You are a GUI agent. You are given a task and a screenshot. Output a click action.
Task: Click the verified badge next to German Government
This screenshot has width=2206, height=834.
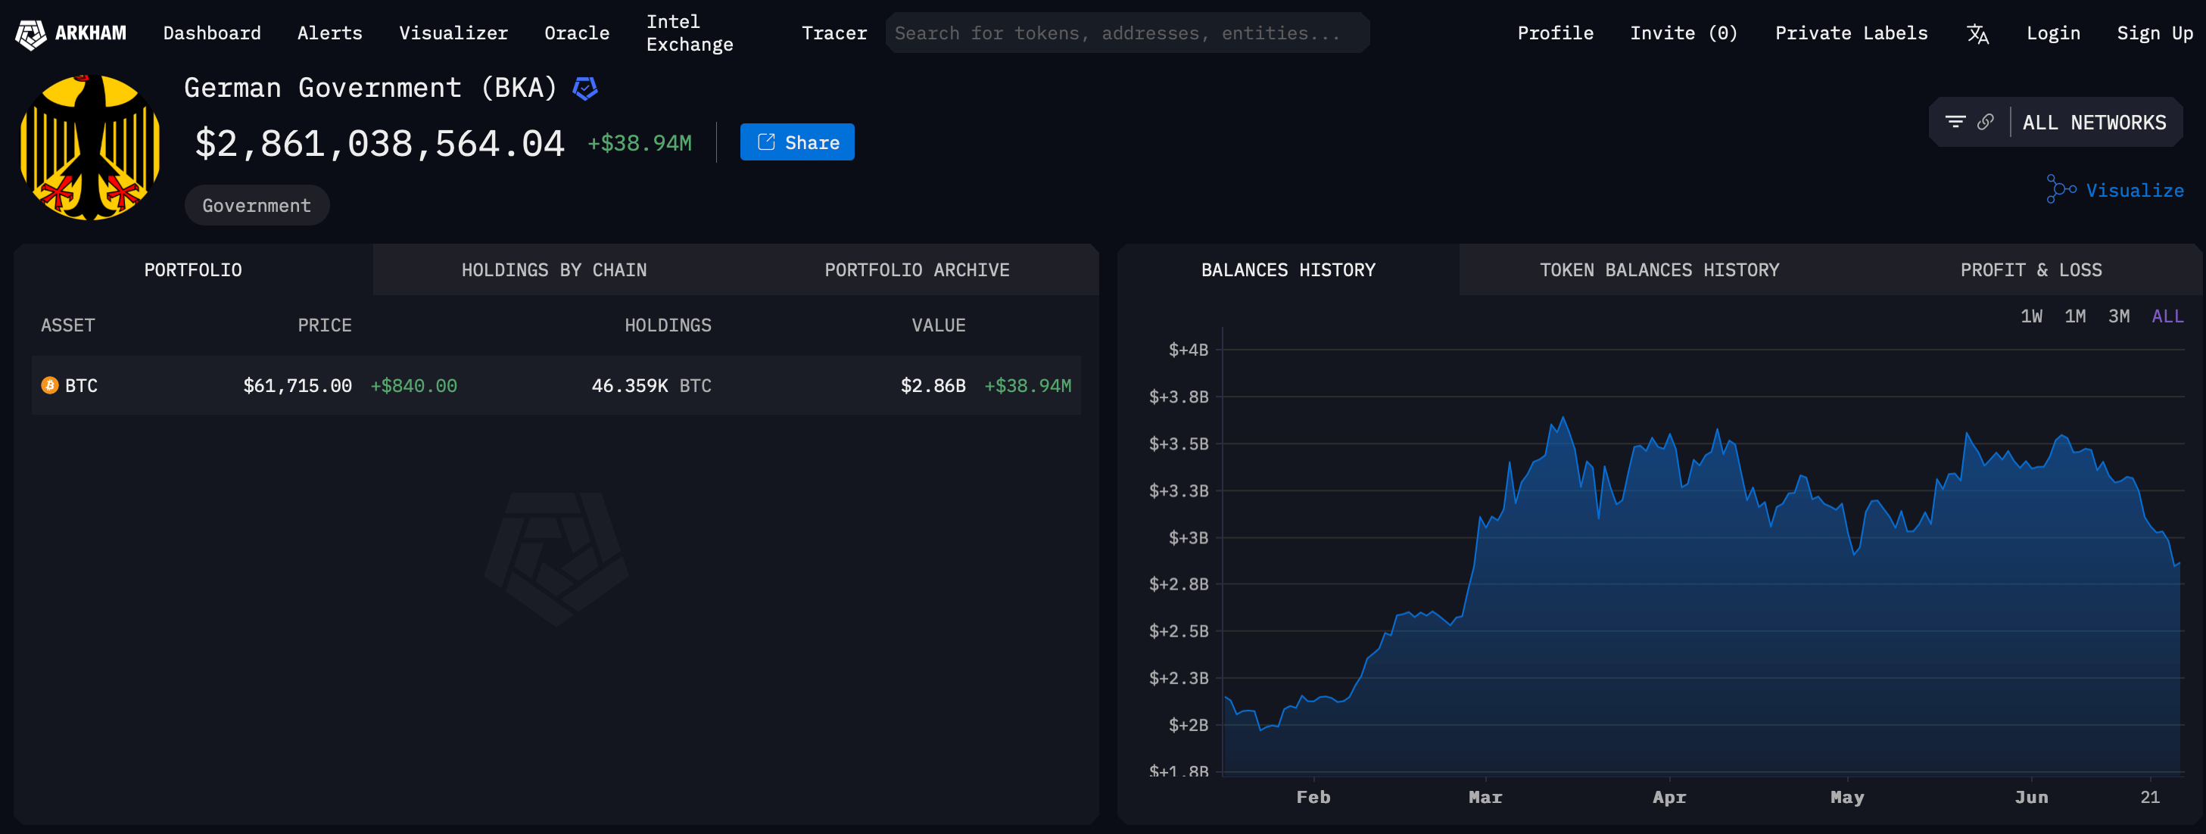[585, 89]
